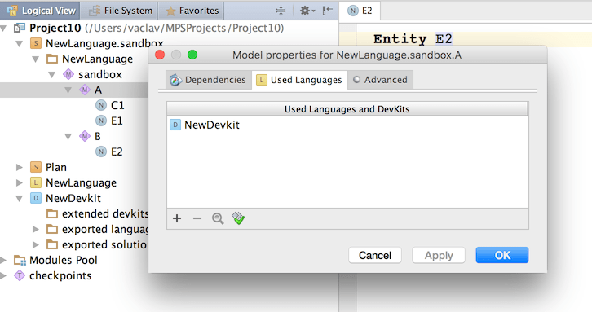This screenshot has width=592, height=312.
Task: Collapse the NewDevkit node
Action: point(20,199)
